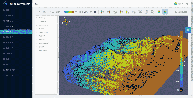Expand the Petrel/ folder chevron
193x98 pixels.
[x=37, y=36]
